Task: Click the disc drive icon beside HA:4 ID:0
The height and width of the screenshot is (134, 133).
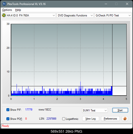Action: [x=4, y=15]
